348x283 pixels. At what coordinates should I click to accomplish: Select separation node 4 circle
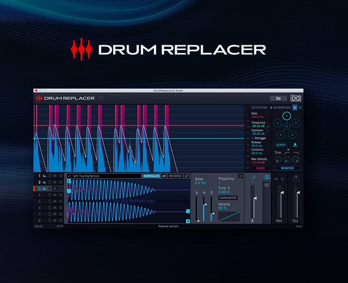click(x=281, y=135)
